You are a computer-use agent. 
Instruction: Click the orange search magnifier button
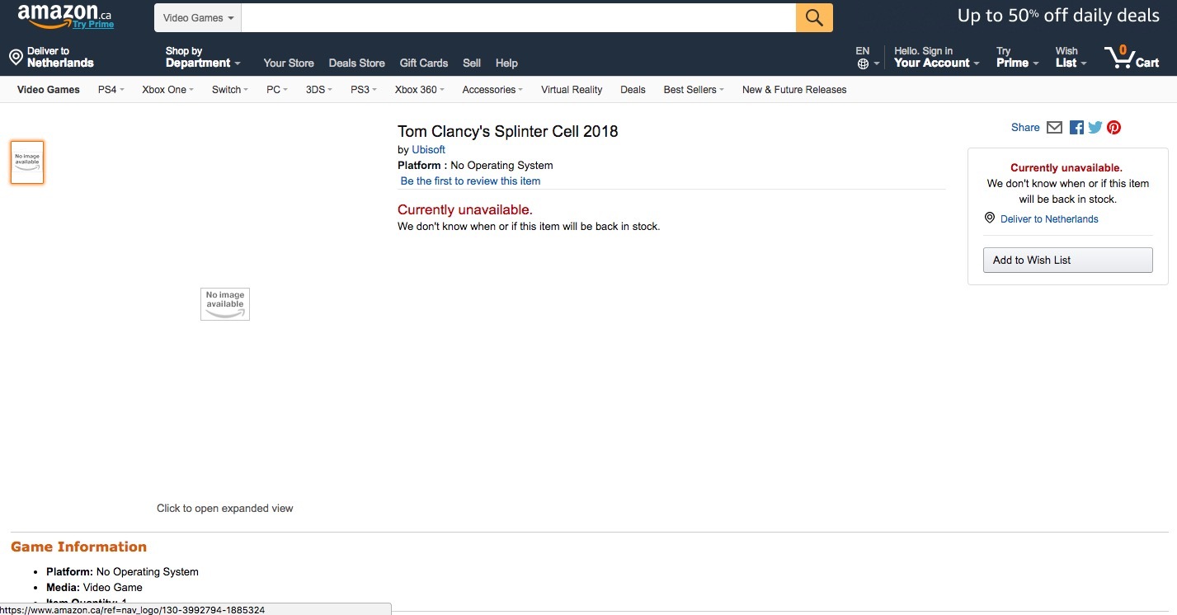tap(813, 18)
